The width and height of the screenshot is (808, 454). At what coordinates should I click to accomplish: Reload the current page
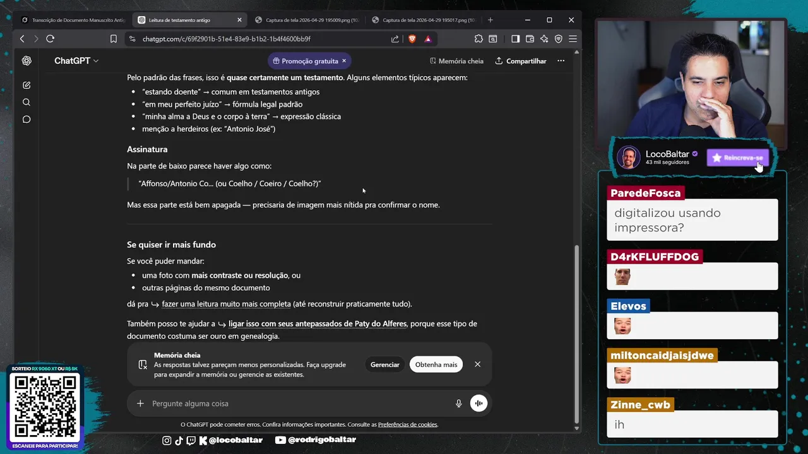50,38
